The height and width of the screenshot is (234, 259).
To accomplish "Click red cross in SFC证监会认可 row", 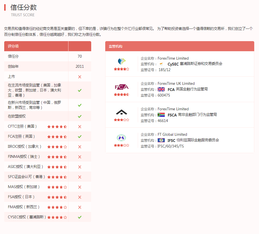I will pyautogui.click(x=80, y=177).
